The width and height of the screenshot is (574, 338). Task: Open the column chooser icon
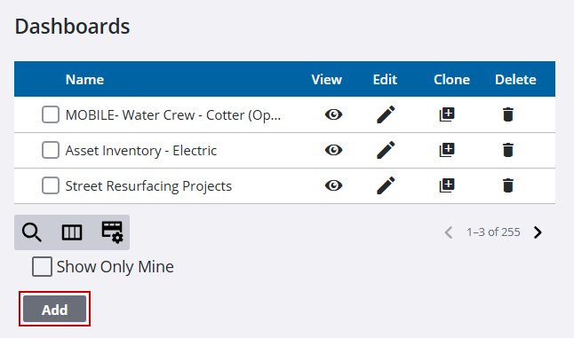(x=72, y=232)
